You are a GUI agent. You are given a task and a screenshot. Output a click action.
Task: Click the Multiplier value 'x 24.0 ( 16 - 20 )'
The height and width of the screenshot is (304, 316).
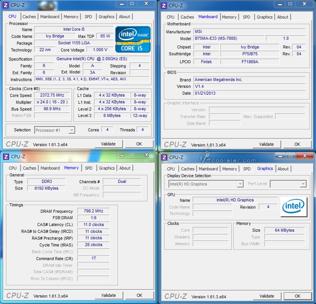[x=52, y=102]
